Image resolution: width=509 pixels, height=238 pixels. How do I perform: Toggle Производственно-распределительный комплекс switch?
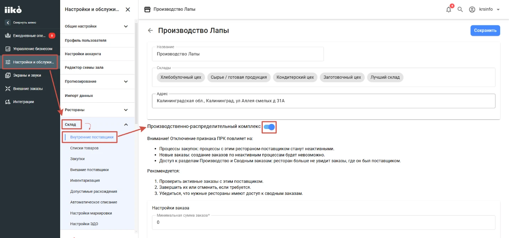pyautogui.click(x=269, y=127)
